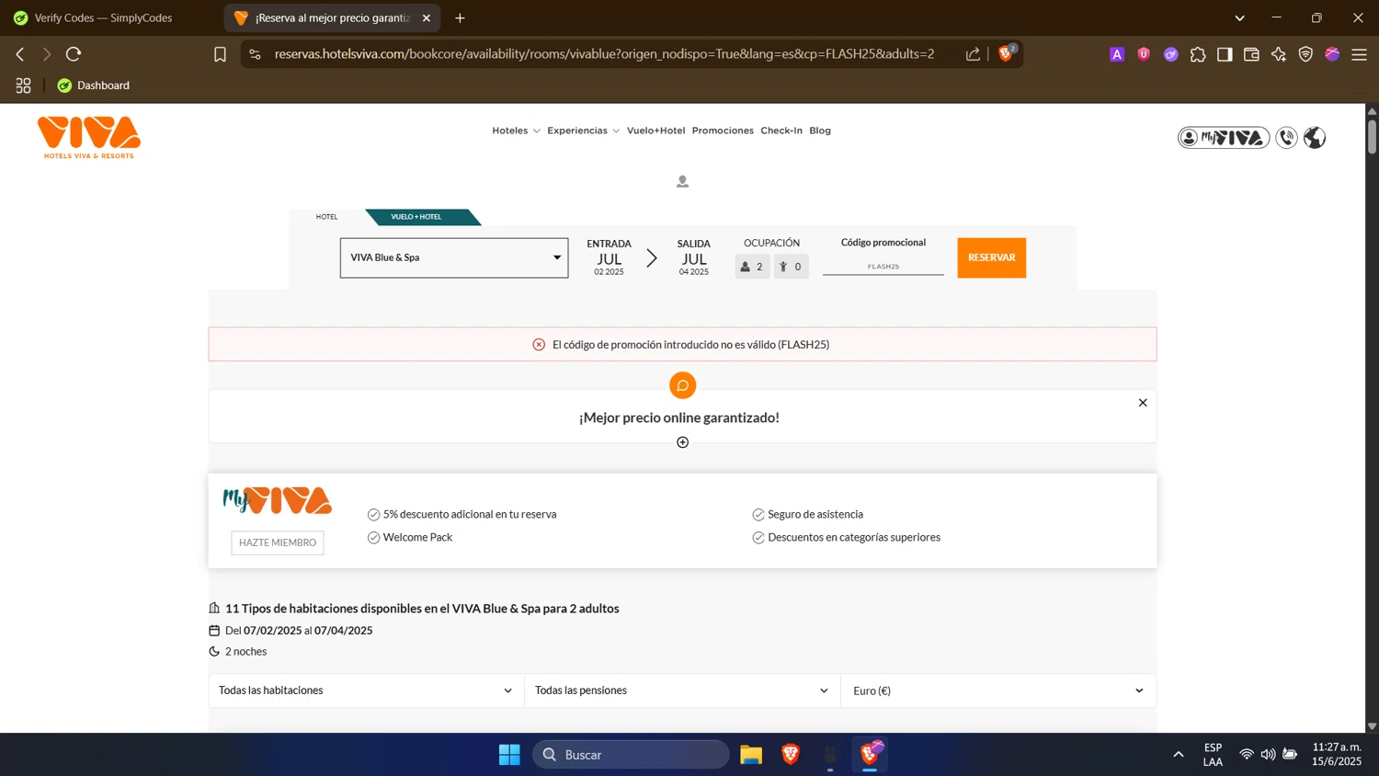
Task: Open a new browser tab
Action: point(460,17)
